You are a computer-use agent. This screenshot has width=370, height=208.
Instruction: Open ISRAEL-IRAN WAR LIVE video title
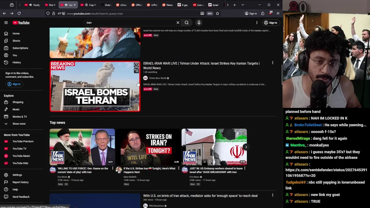point(201,66)
